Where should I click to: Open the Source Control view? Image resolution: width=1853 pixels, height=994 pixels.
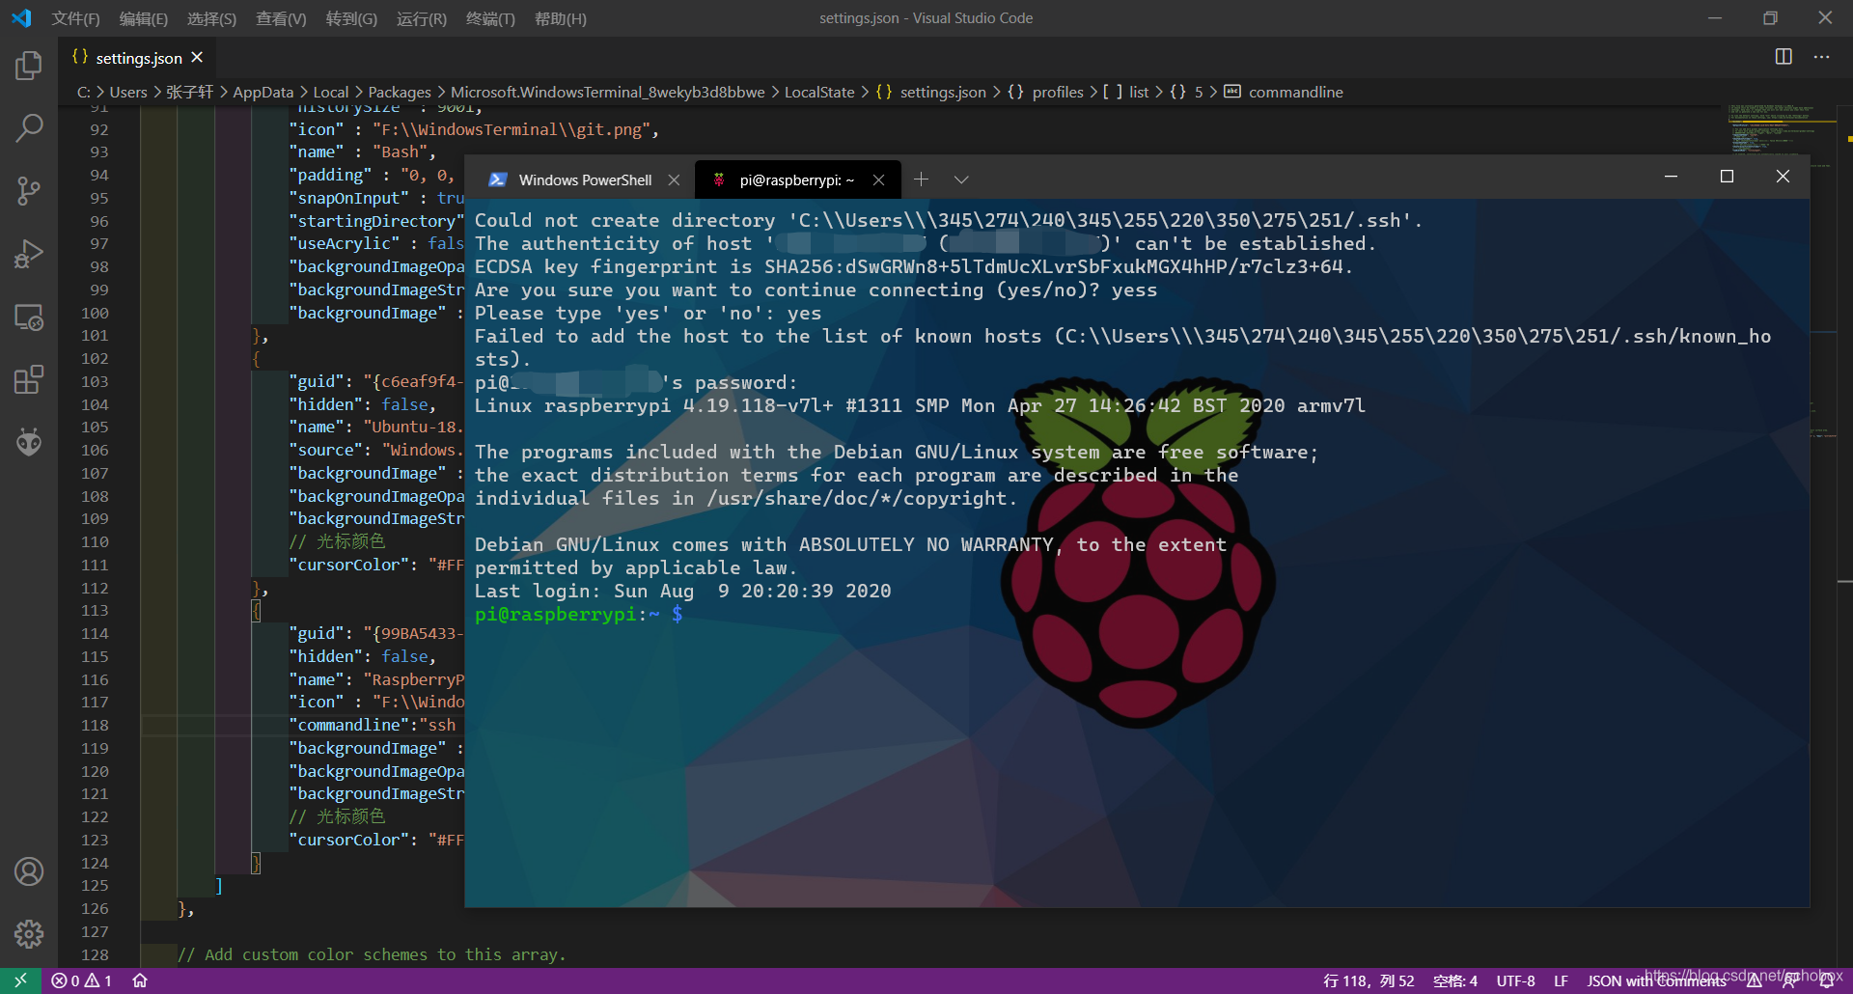click(29, 191)
